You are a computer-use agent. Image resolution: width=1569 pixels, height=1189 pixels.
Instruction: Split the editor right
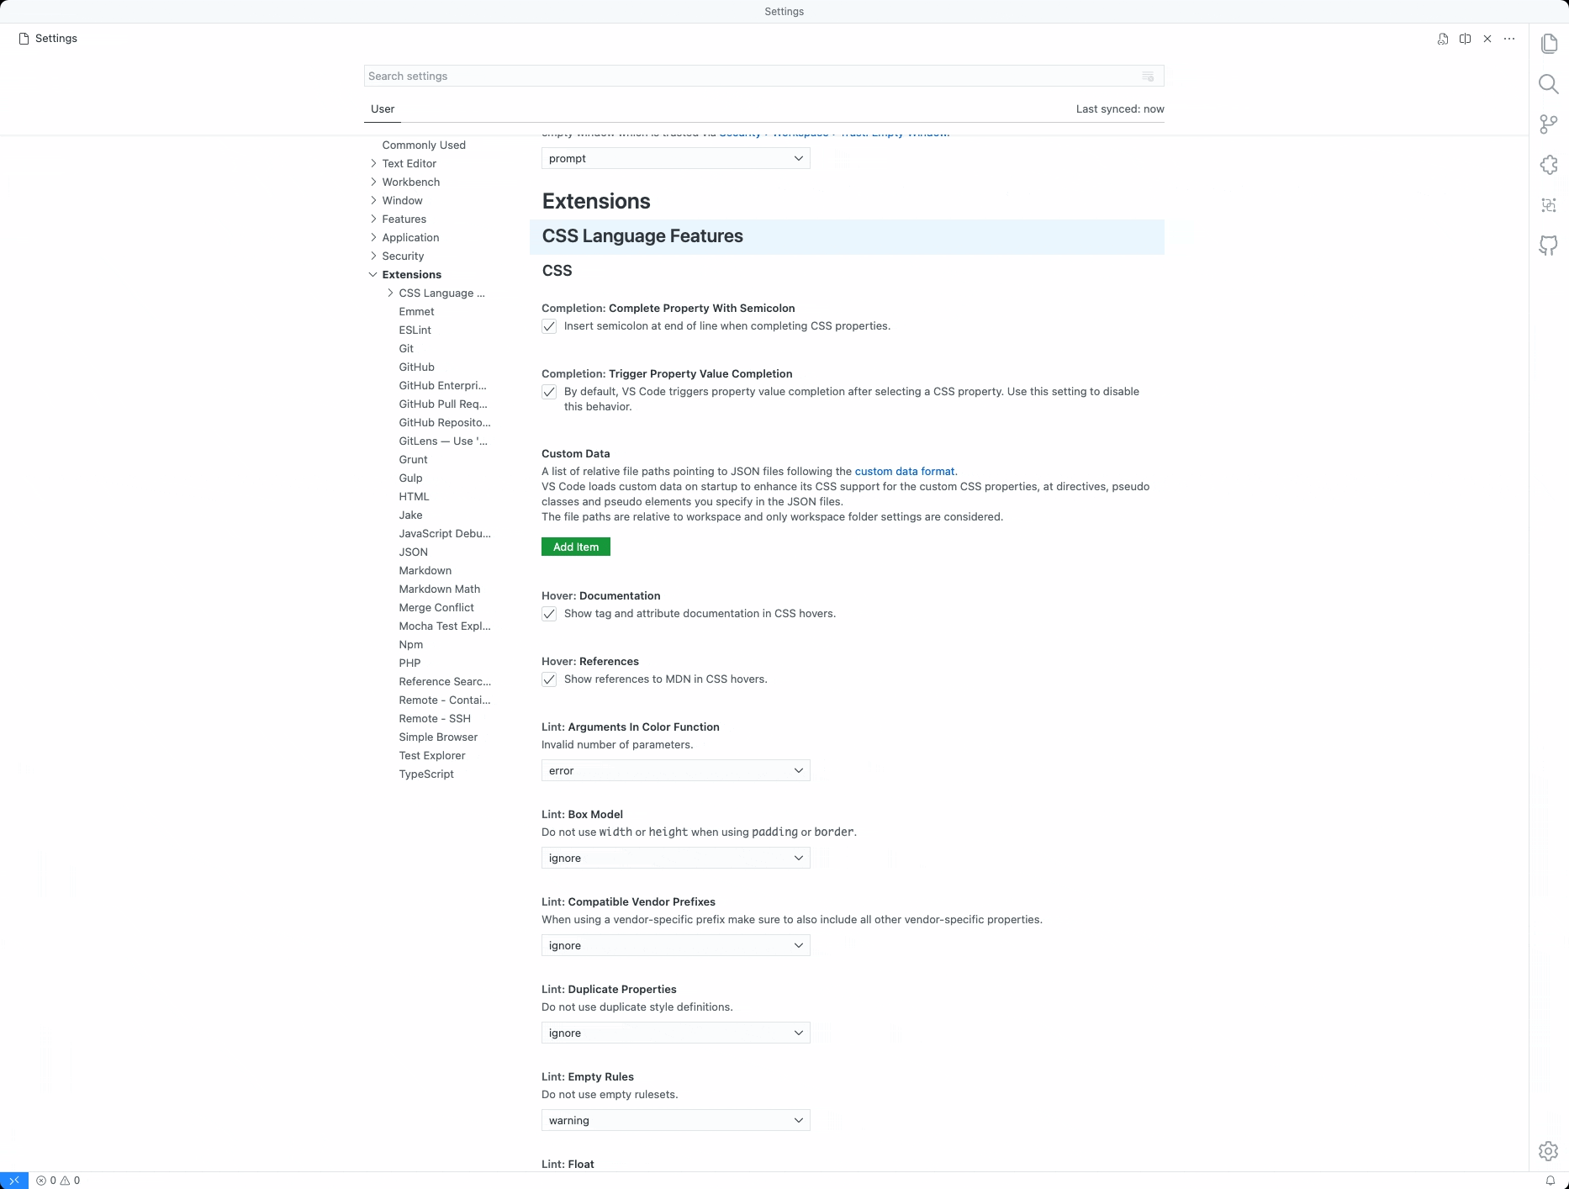tap(1466, 39)
